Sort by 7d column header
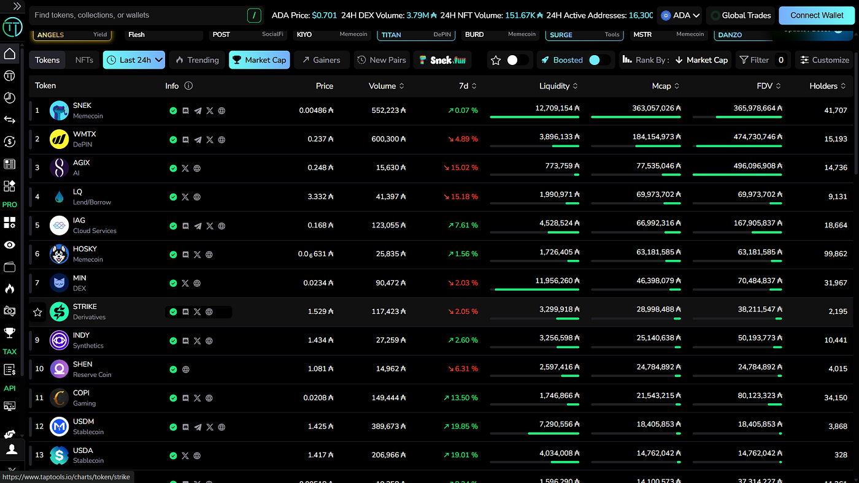The height and width of the screenshot is (483, 859). [468, 86]
